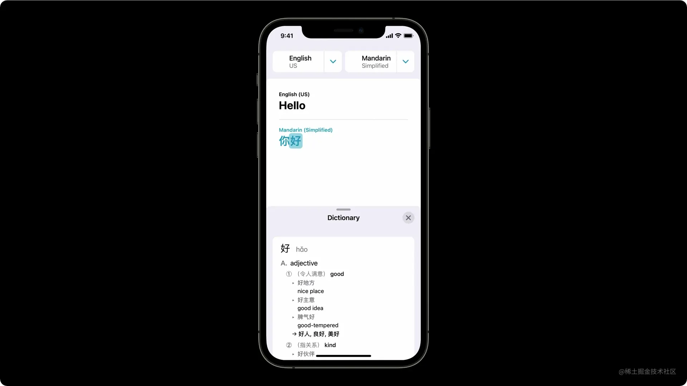
Task: Tap the drag handle above Dictionary panel
Action: [343, 209]
